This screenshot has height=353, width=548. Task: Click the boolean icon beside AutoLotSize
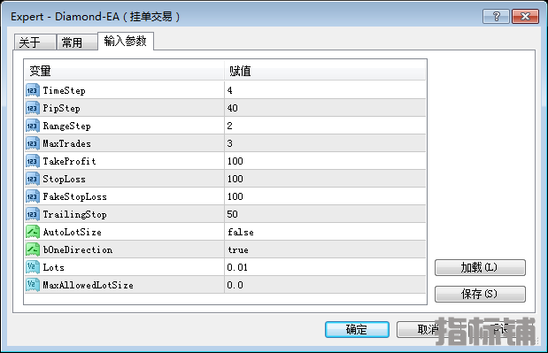[x=33, y=232]
